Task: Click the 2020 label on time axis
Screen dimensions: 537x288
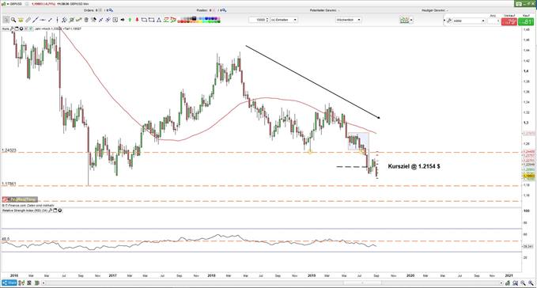Action: point(410,275)
